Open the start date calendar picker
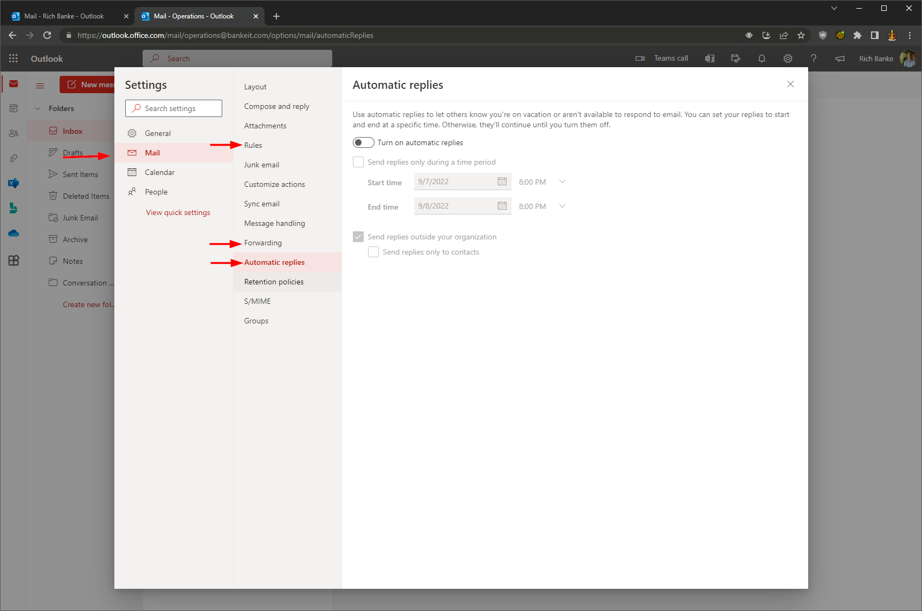 click(502, 181)
